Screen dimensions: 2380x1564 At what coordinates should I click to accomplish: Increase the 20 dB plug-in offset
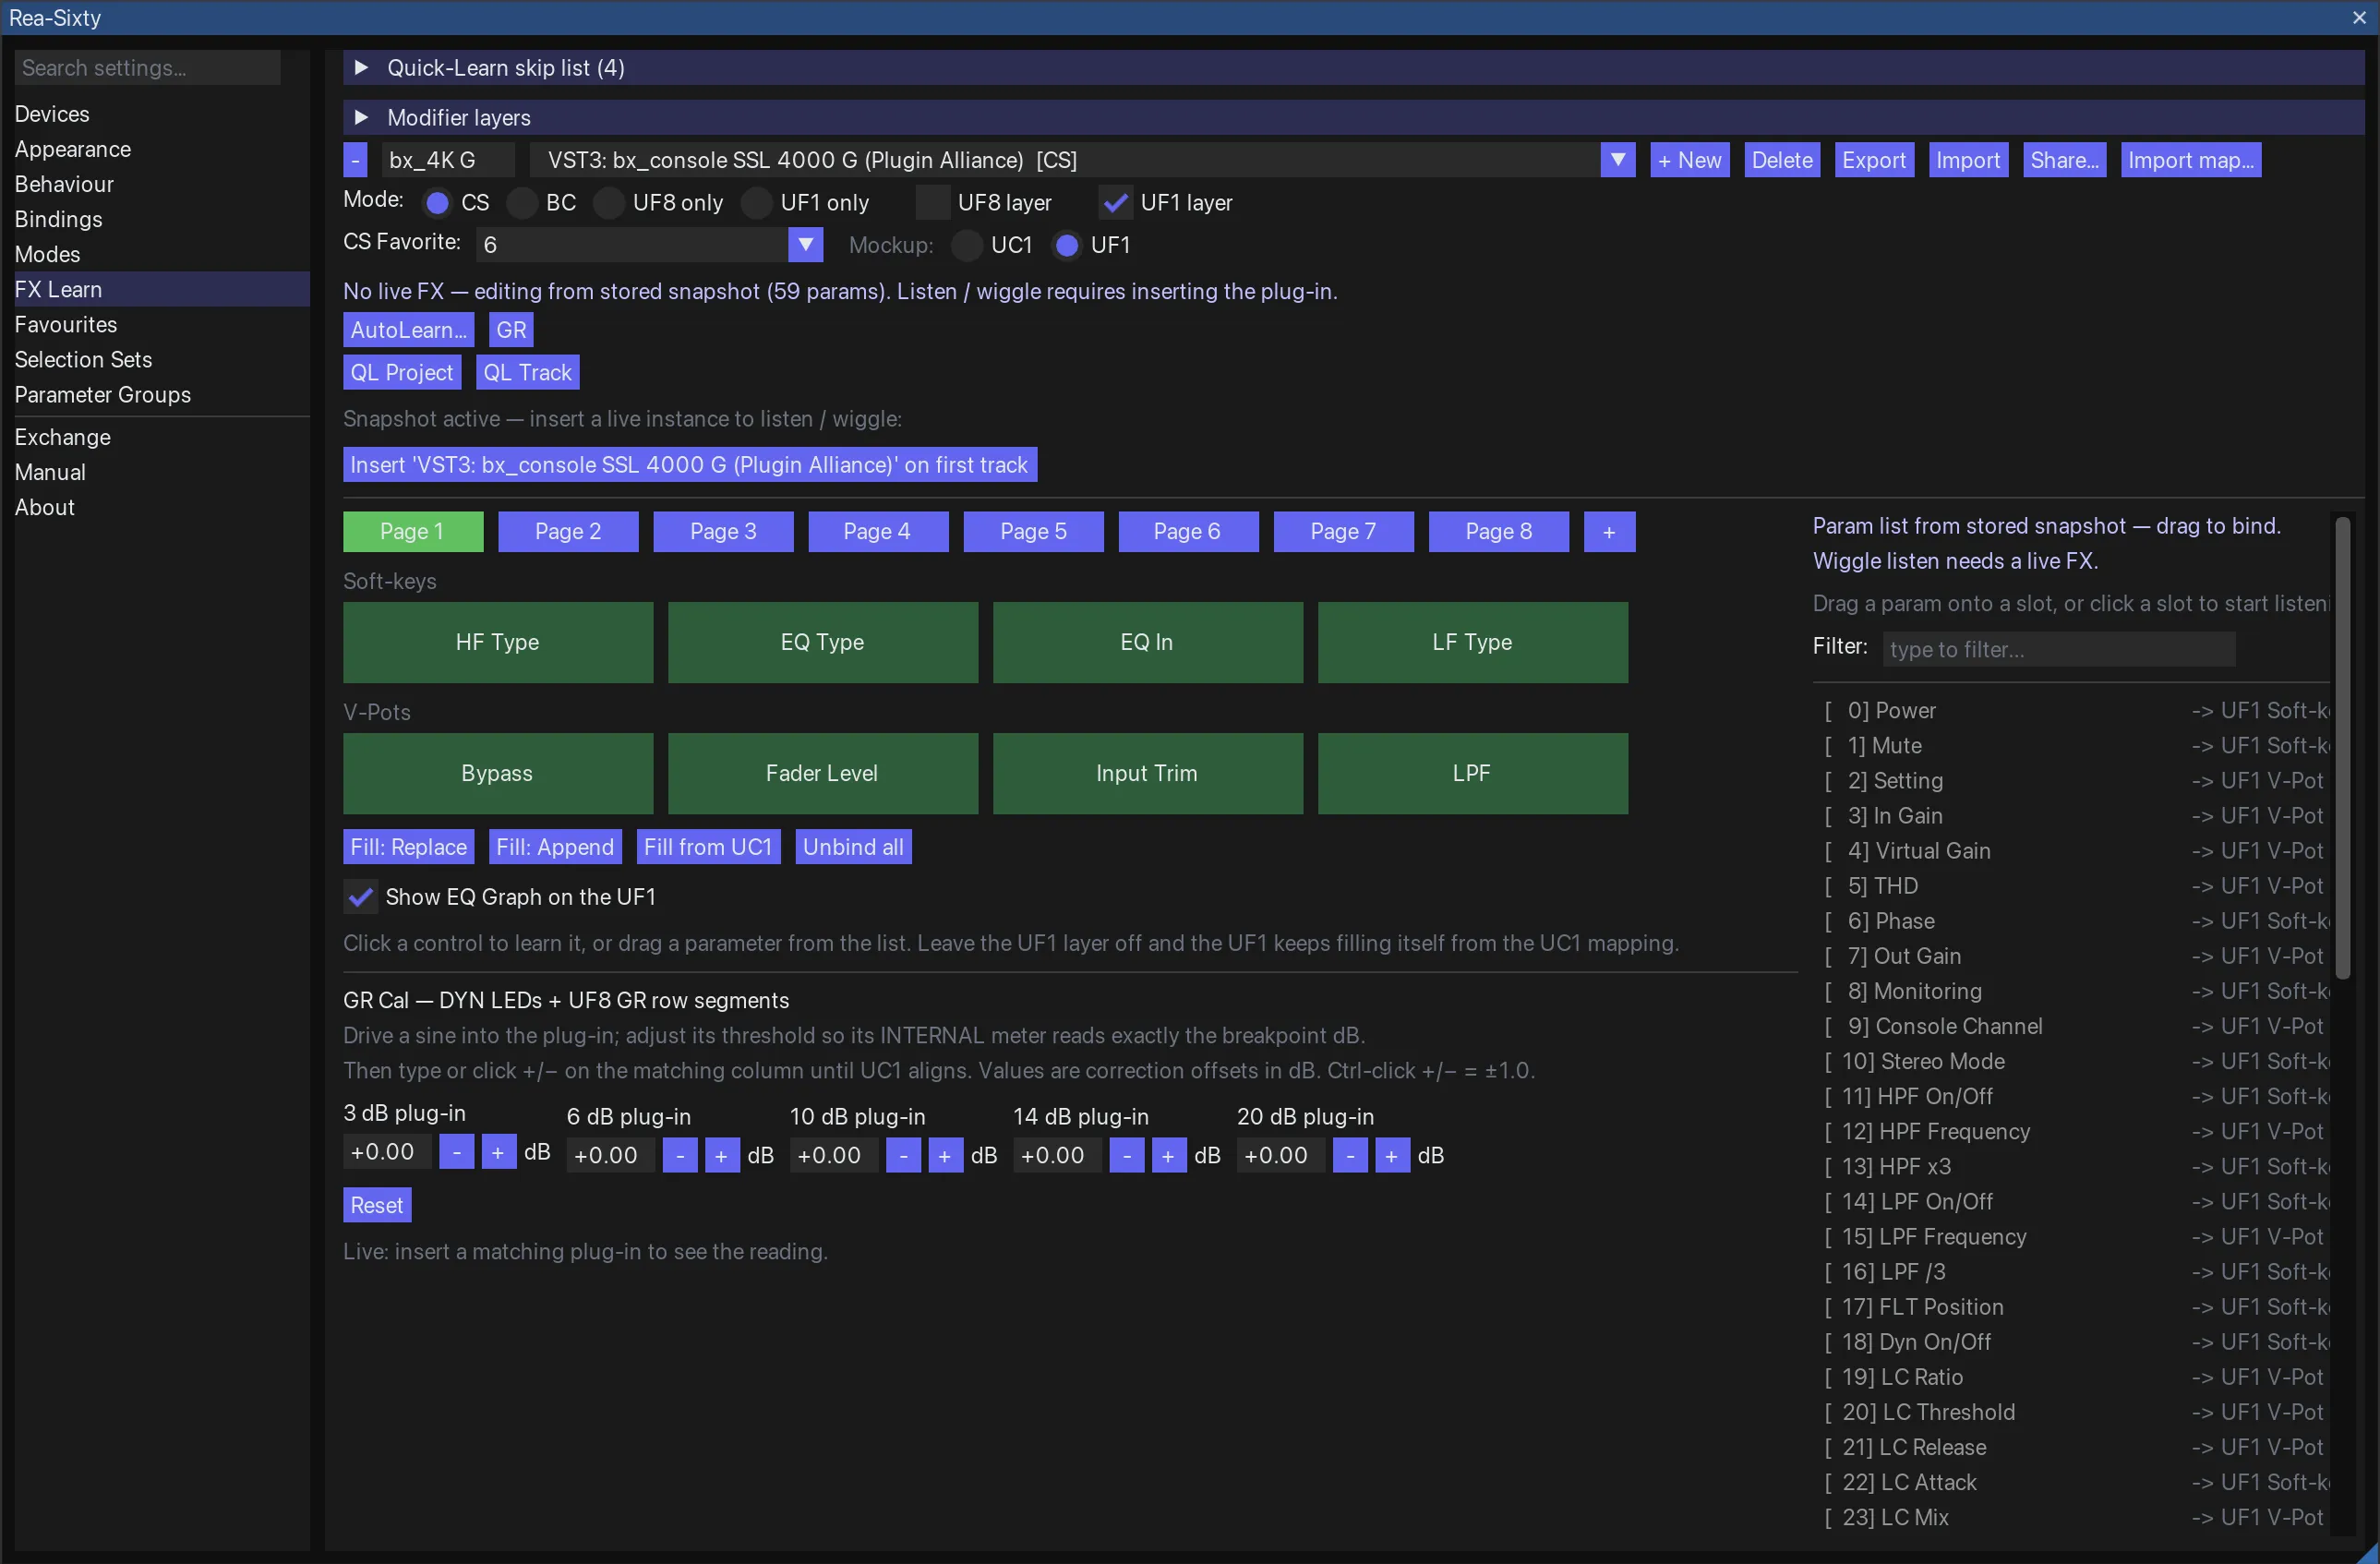tap(1391, 1155)
